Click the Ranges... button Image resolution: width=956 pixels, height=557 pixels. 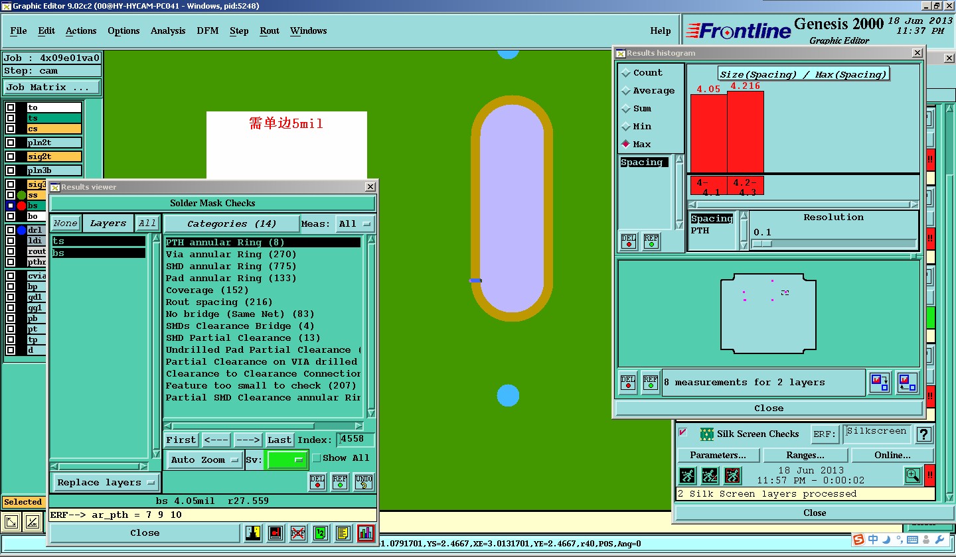(805, 456)
